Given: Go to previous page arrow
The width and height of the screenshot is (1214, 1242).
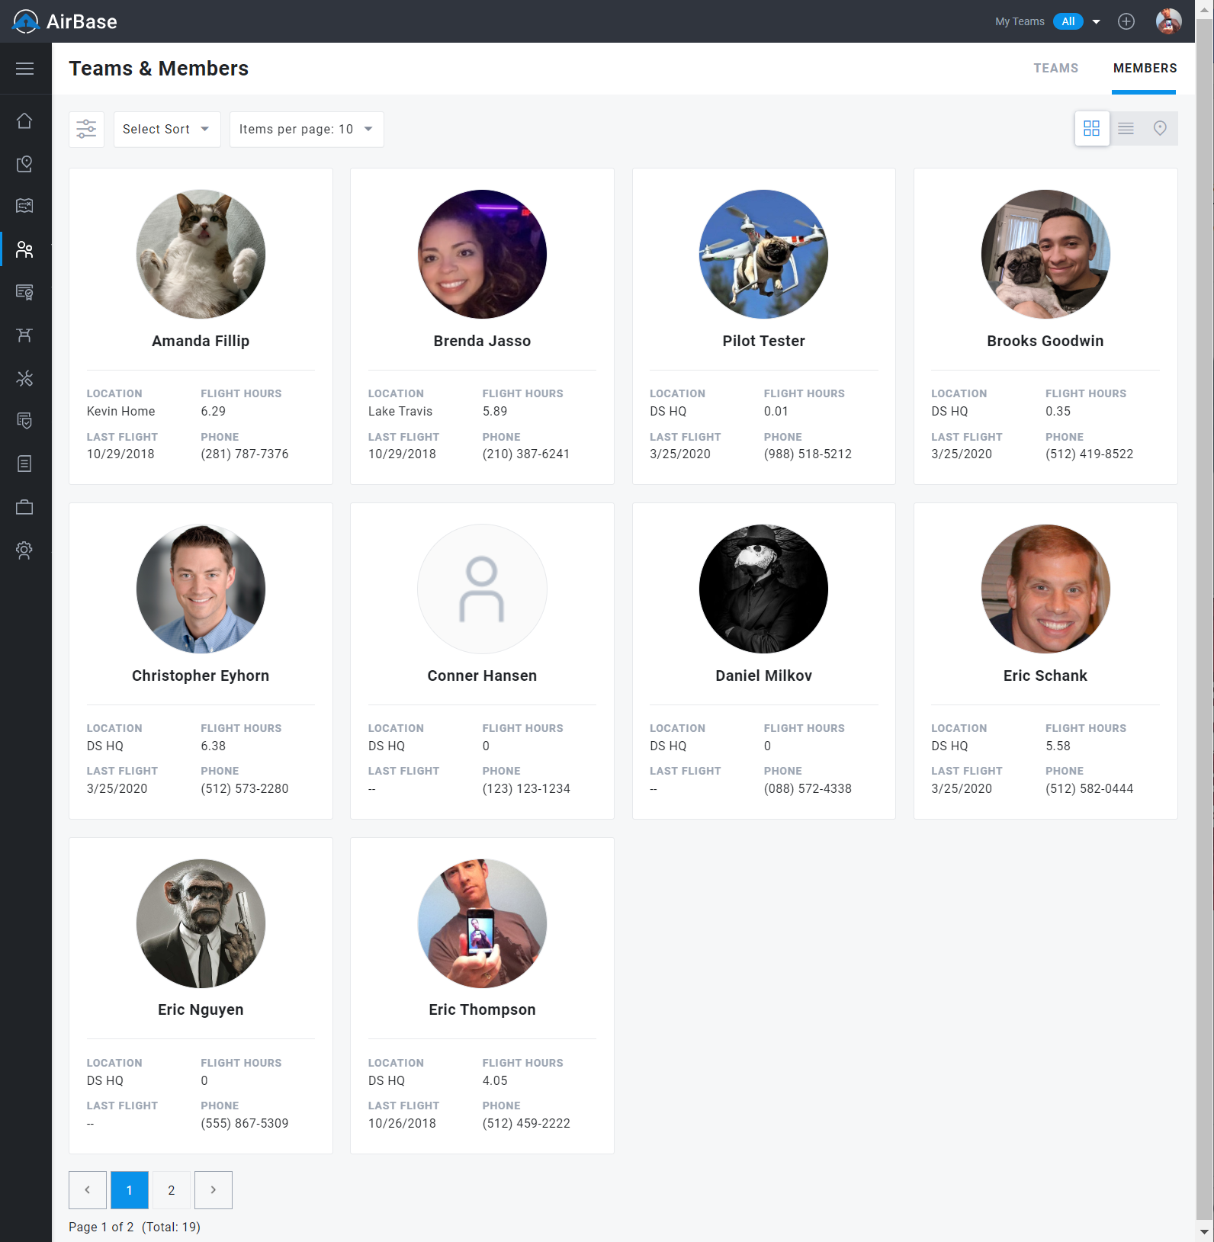Looking at the screenshot, I should click(88, 1189).
